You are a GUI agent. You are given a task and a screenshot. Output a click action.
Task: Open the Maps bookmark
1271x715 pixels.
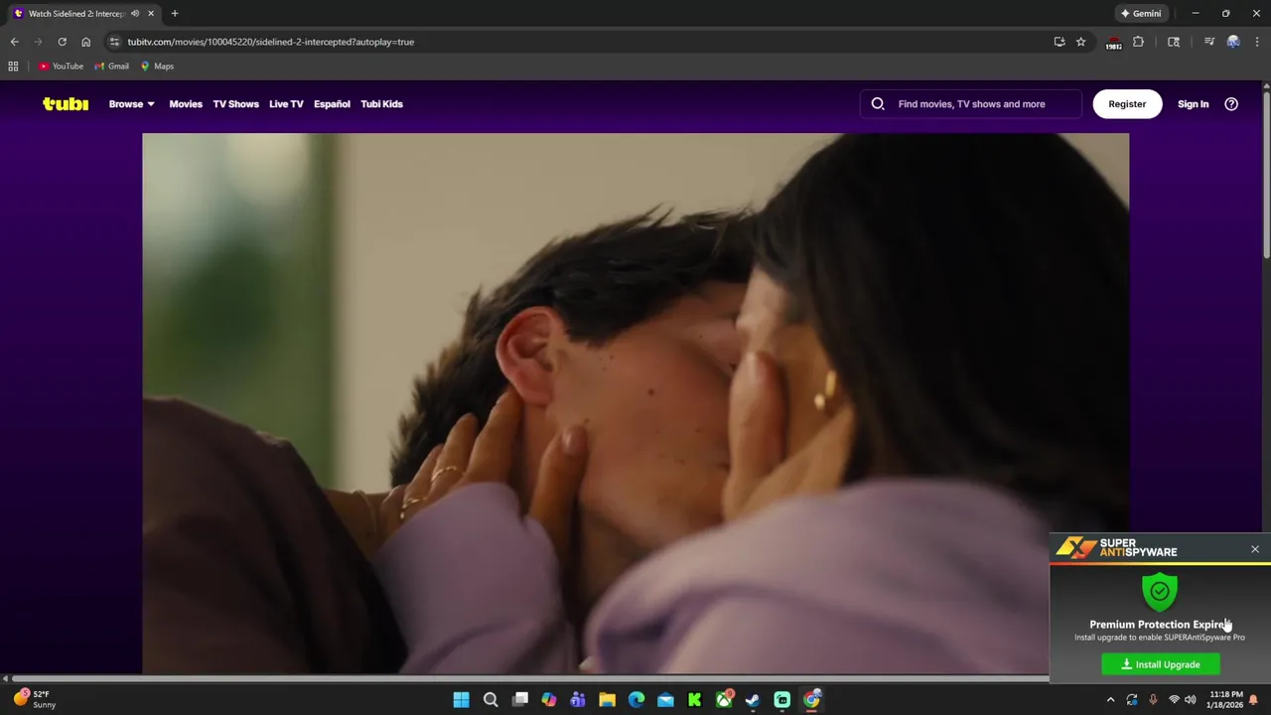(157, 67)
